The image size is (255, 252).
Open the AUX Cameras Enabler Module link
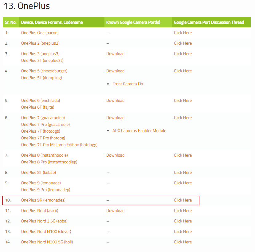pos(139,131)
